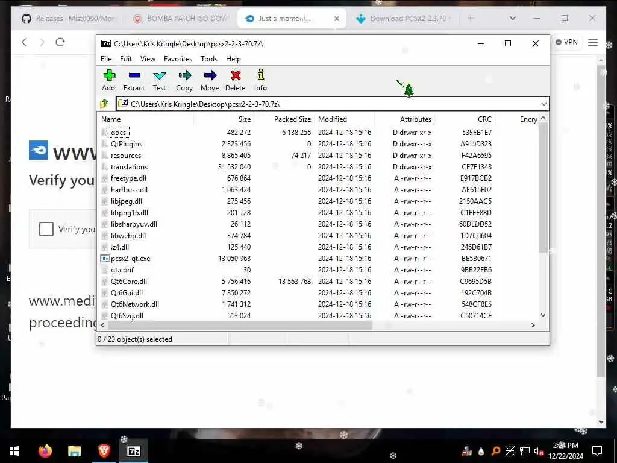Viewport: 617px width, 463px height.
Task: Open the Tools menu
Action: point(209,59)
